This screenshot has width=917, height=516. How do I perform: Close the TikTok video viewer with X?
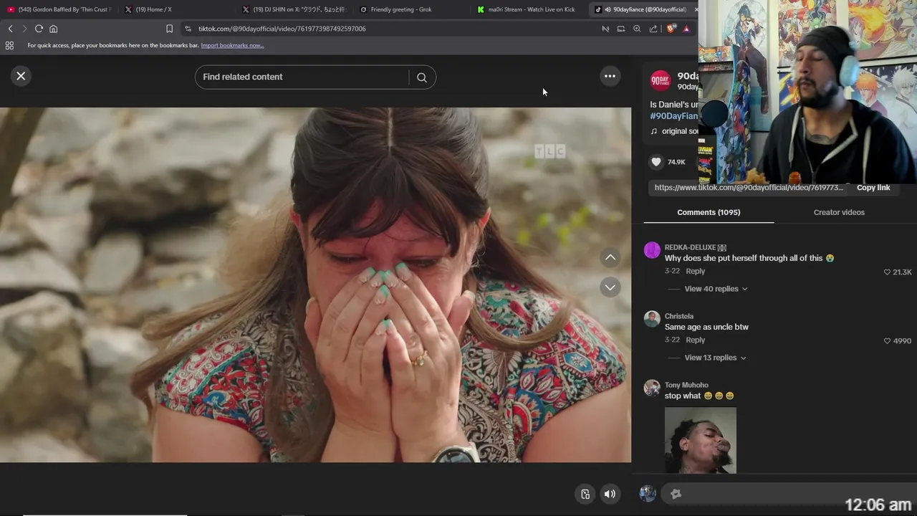[x=21, y=76]
